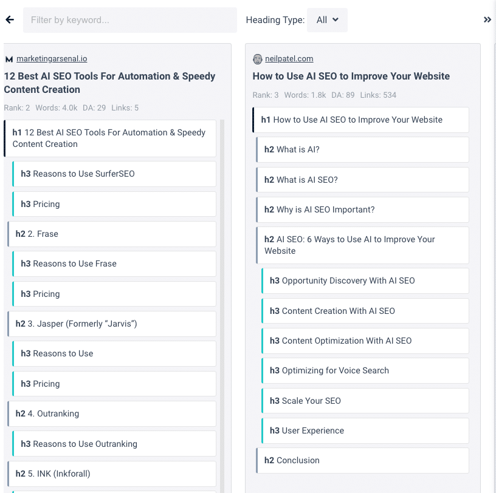
Task: Click the Filter by keyword field
Action: tap(129, 20)
